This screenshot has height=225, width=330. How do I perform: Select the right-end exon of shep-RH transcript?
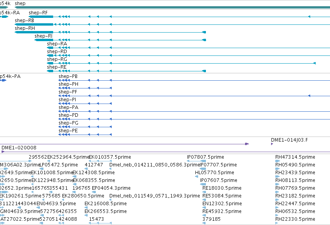(x=204, y=32)
